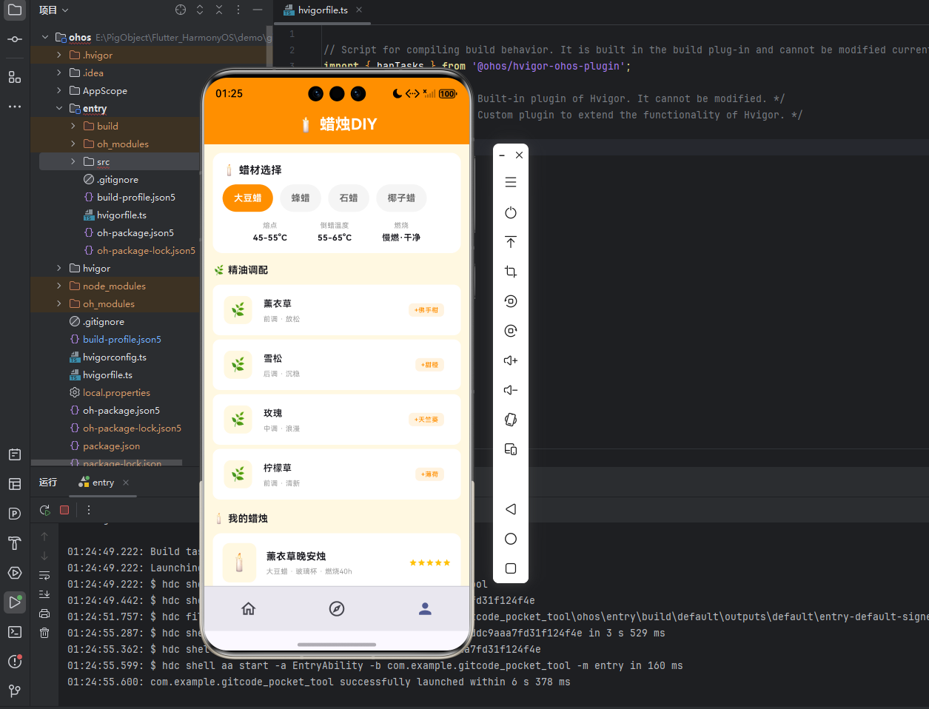The height and width of the screenshot is (709, 929).
Task: Tap profile tab in phone app
Action: coord(425,608)
